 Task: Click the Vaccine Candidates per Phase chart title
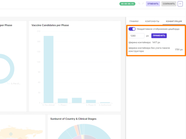click(x=50, y=25)
